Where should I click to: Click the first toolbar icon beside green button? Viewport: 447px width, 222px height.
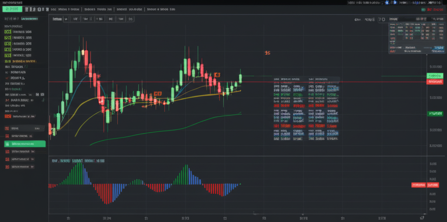pos(27,9)
